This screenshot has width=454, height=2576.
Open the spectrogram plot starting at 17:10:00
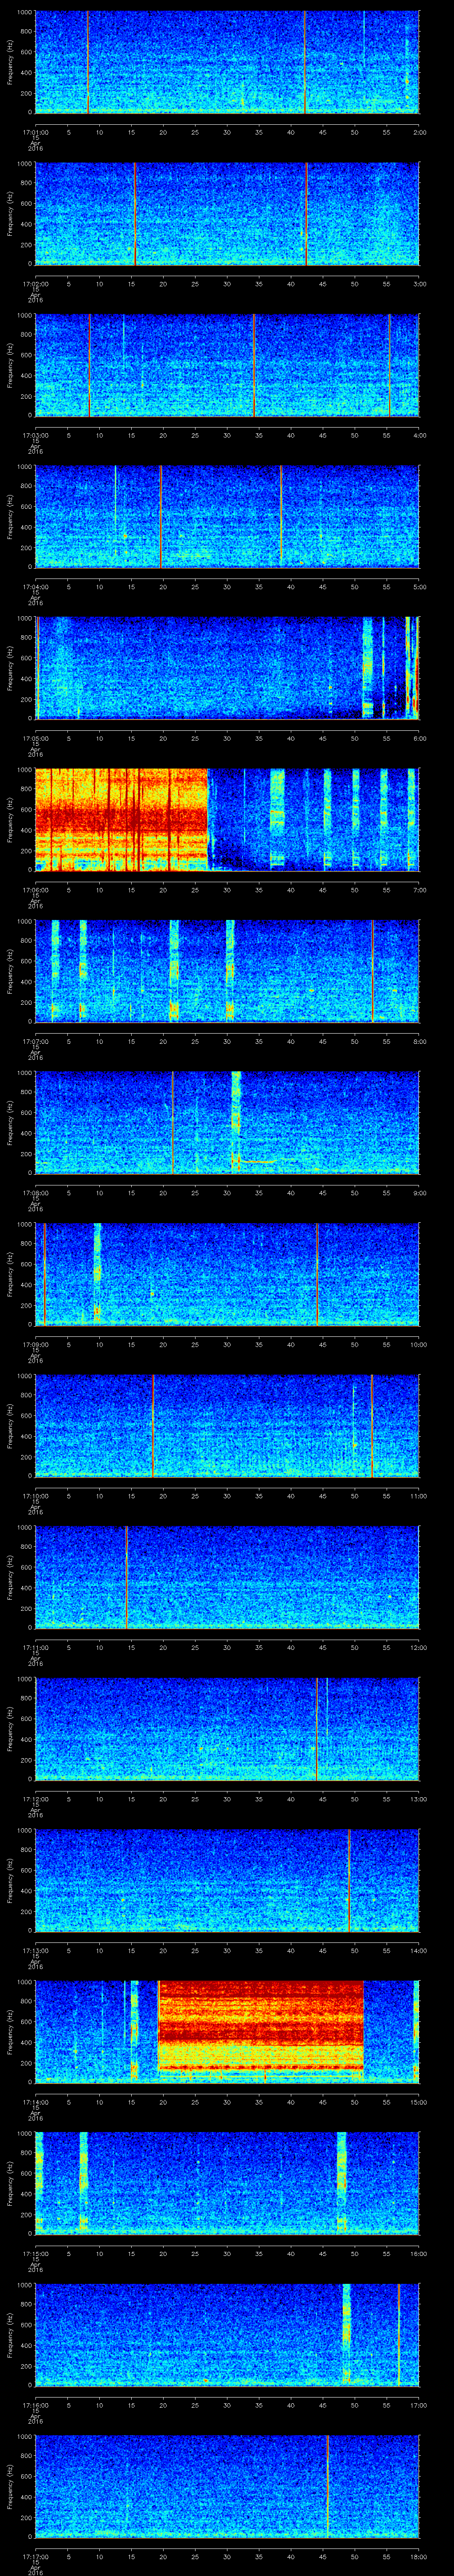point(227,1426)
